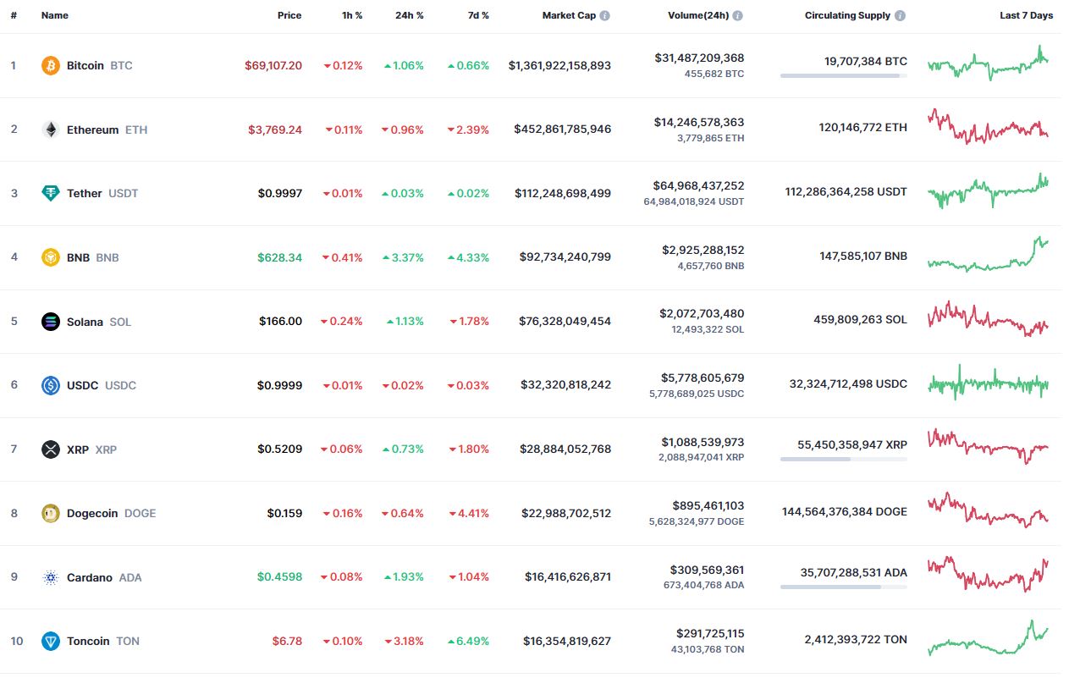Click the Solana logo icon
The height and width of the screenshot is (678, 1080).
click(x=51, y=322)
